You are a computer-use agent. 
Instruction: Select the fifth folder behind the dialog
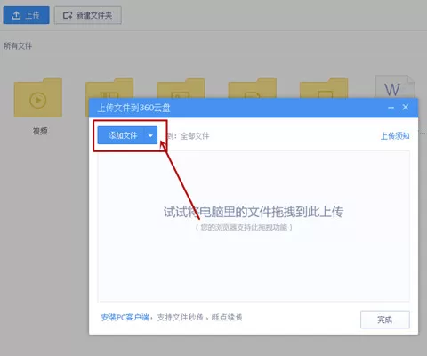pyautogui.click(x=324, y=88)
